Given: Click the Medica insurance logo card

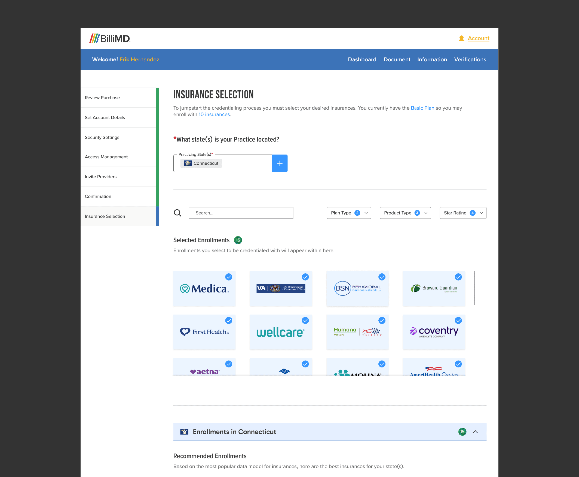Looking at the screenshot, I should pyautogui.click(x=204, y=288).
